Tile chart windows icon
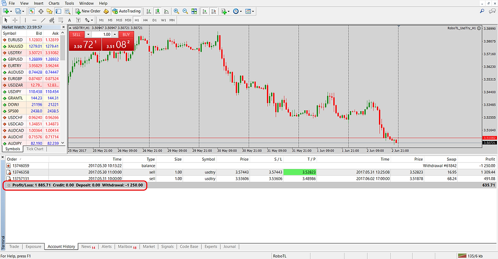 (x=194, y=11)
